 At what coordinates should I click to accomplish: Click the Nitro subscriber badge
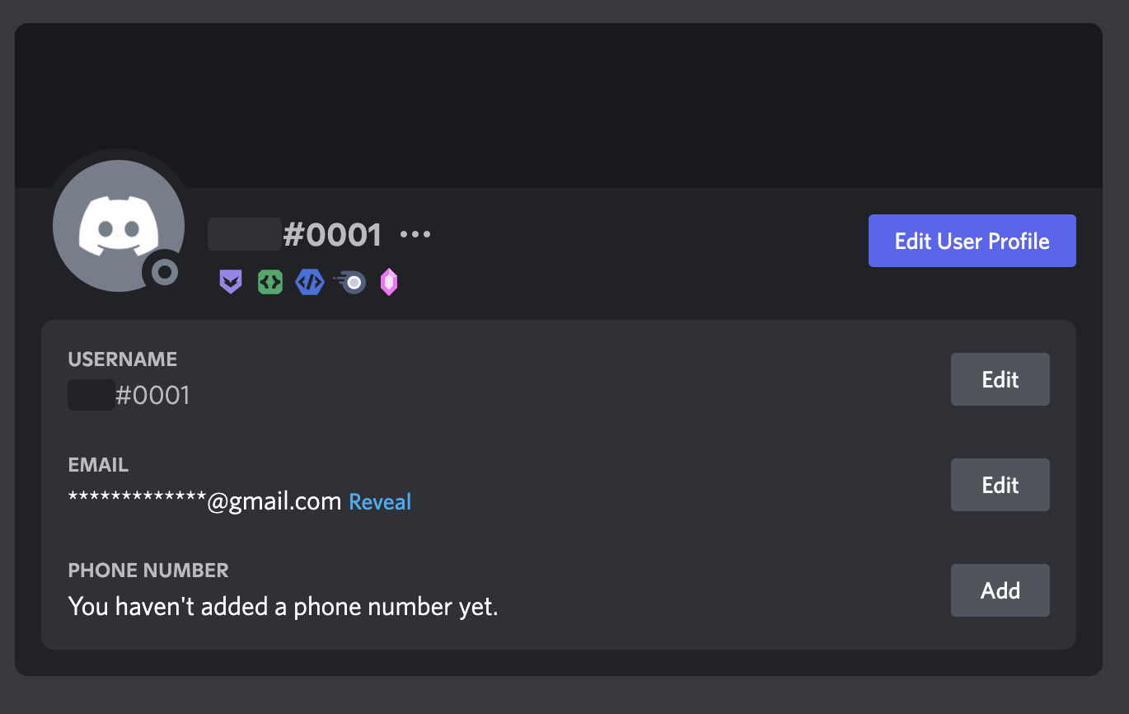tap(350, 283)
